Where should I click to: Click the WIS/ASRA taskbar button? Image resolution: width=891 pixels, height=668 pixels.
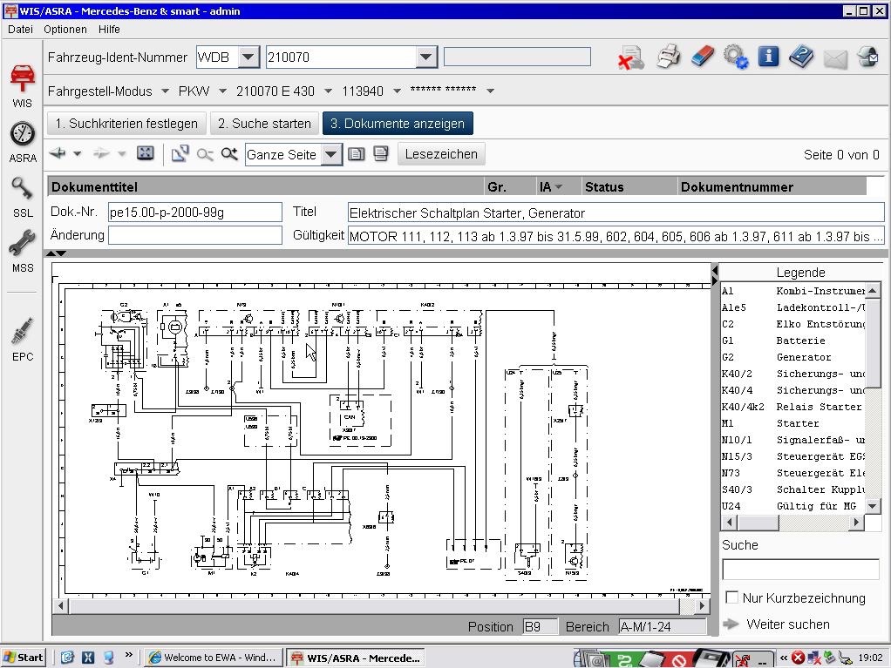click(x=356, y=658)
